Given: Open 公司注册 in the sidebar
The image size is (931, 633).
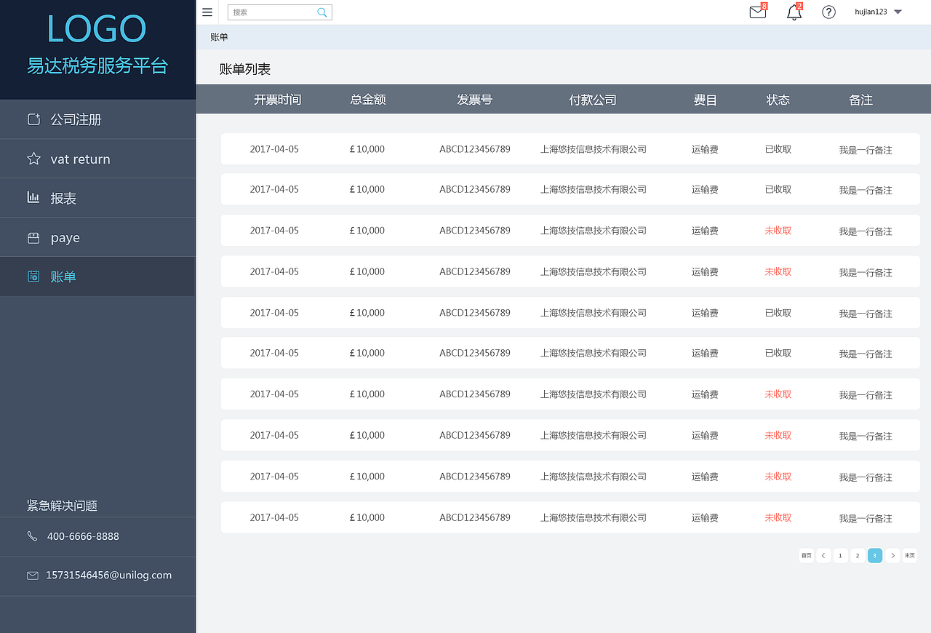Looking at the screenshot, I should click(97, 119).
